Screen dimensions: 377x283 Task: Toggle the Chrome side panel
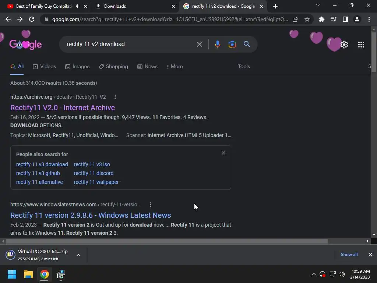coord(345,19)
